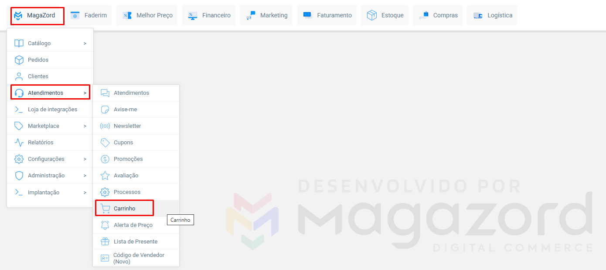Select Newsletter submenu entry
Screen dimensions: 606x270
[136, 126]
